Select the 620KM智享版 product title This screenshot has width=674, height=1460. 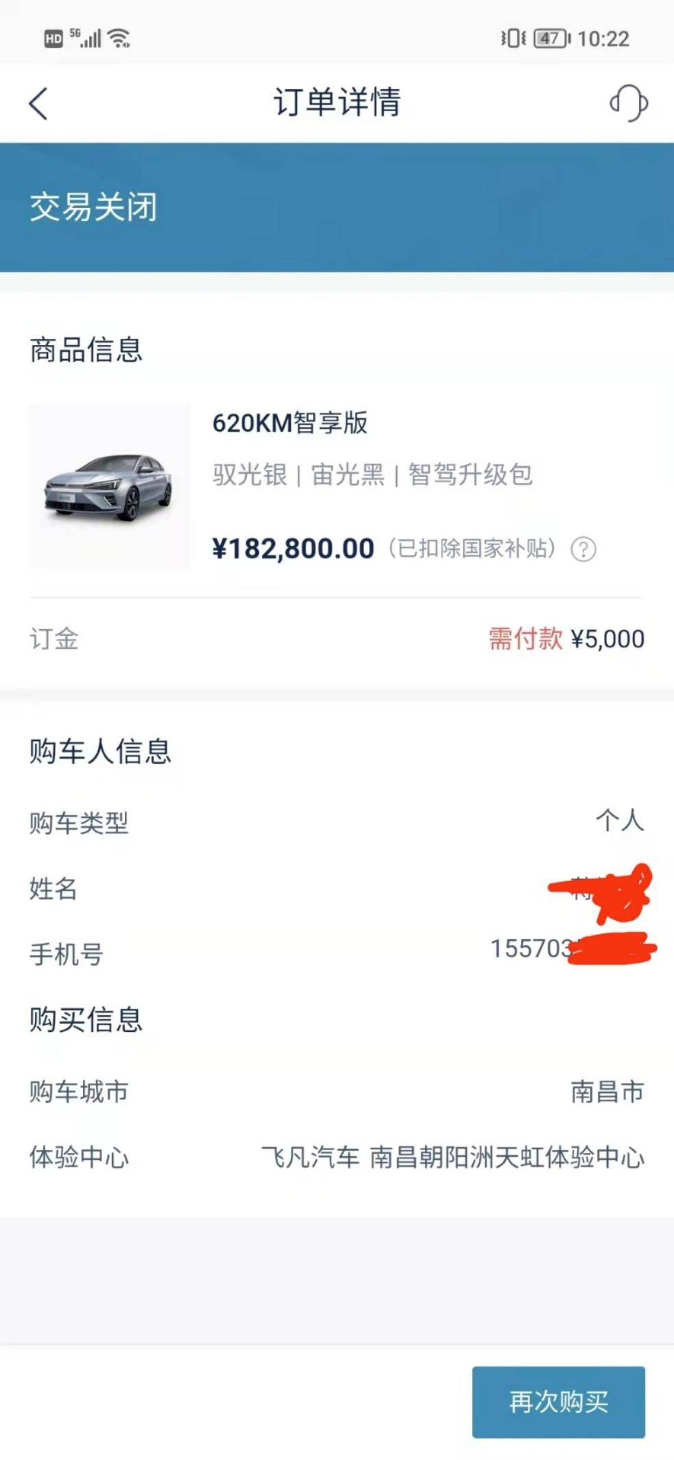point(290,423)
